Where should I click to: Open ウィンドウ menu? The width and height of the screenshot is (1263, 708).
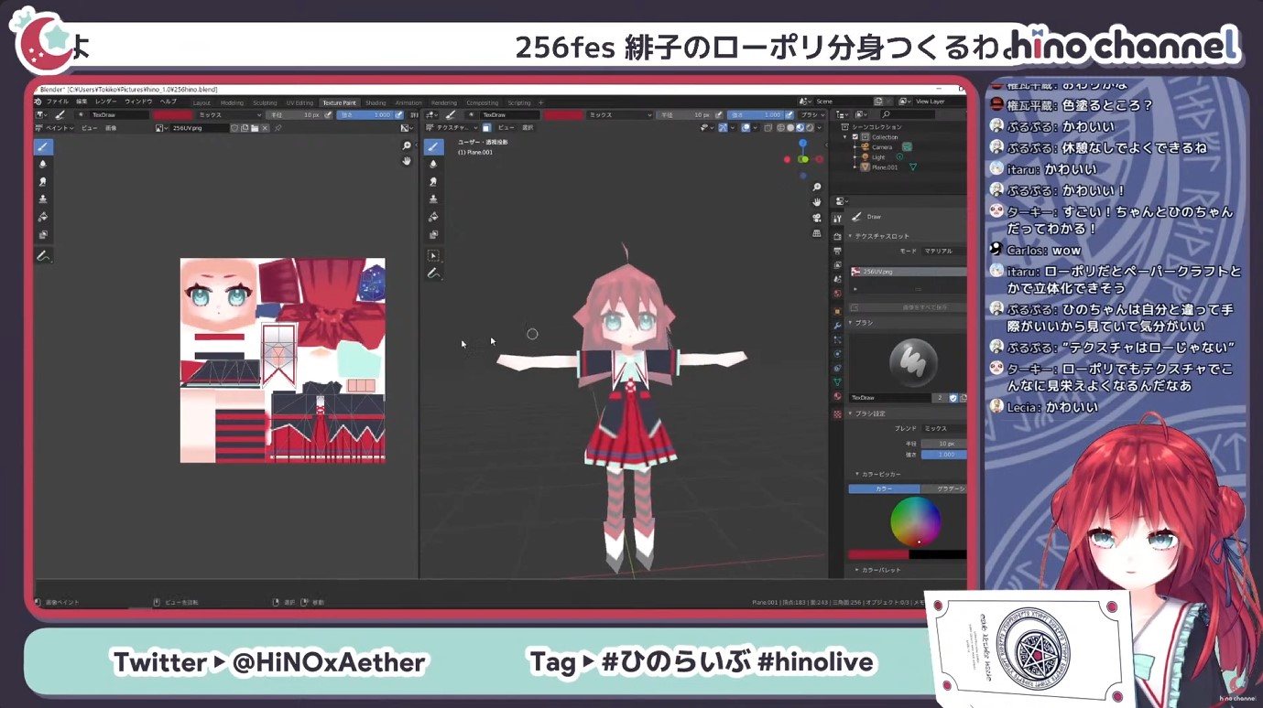point(138,102)
